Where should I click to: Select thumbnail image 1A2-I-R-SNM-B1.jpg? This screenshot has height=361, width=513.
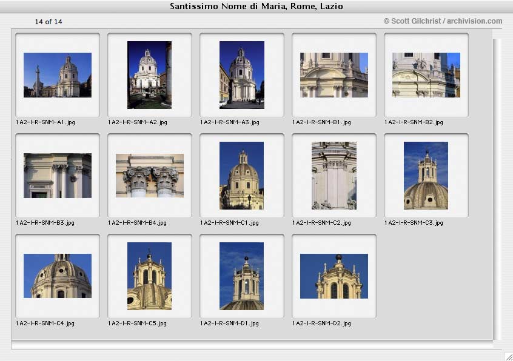tap(334, 75)
